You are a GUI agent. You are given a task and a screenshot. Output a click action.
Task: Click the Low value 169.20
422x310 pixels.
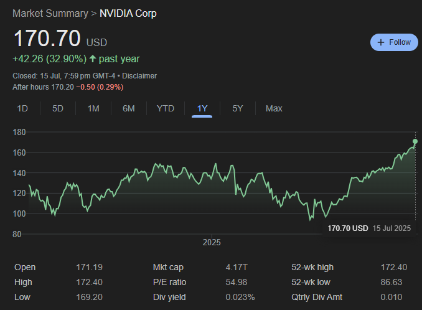click(x=89, y=297)
